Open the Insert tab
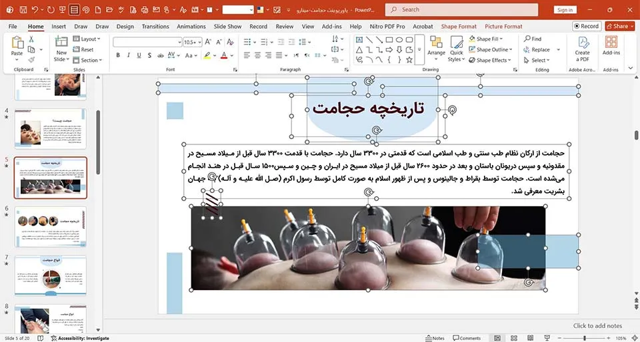640x342 pixels. pos(59,27)
